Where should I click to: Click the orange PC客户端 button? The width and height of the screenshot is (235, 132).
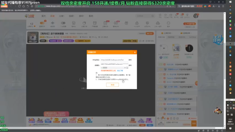[x=189, y=24]
